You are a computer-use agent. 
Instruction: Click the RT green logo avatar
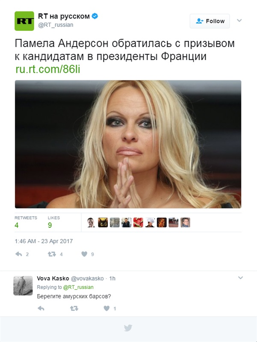[x=24, y=21]
